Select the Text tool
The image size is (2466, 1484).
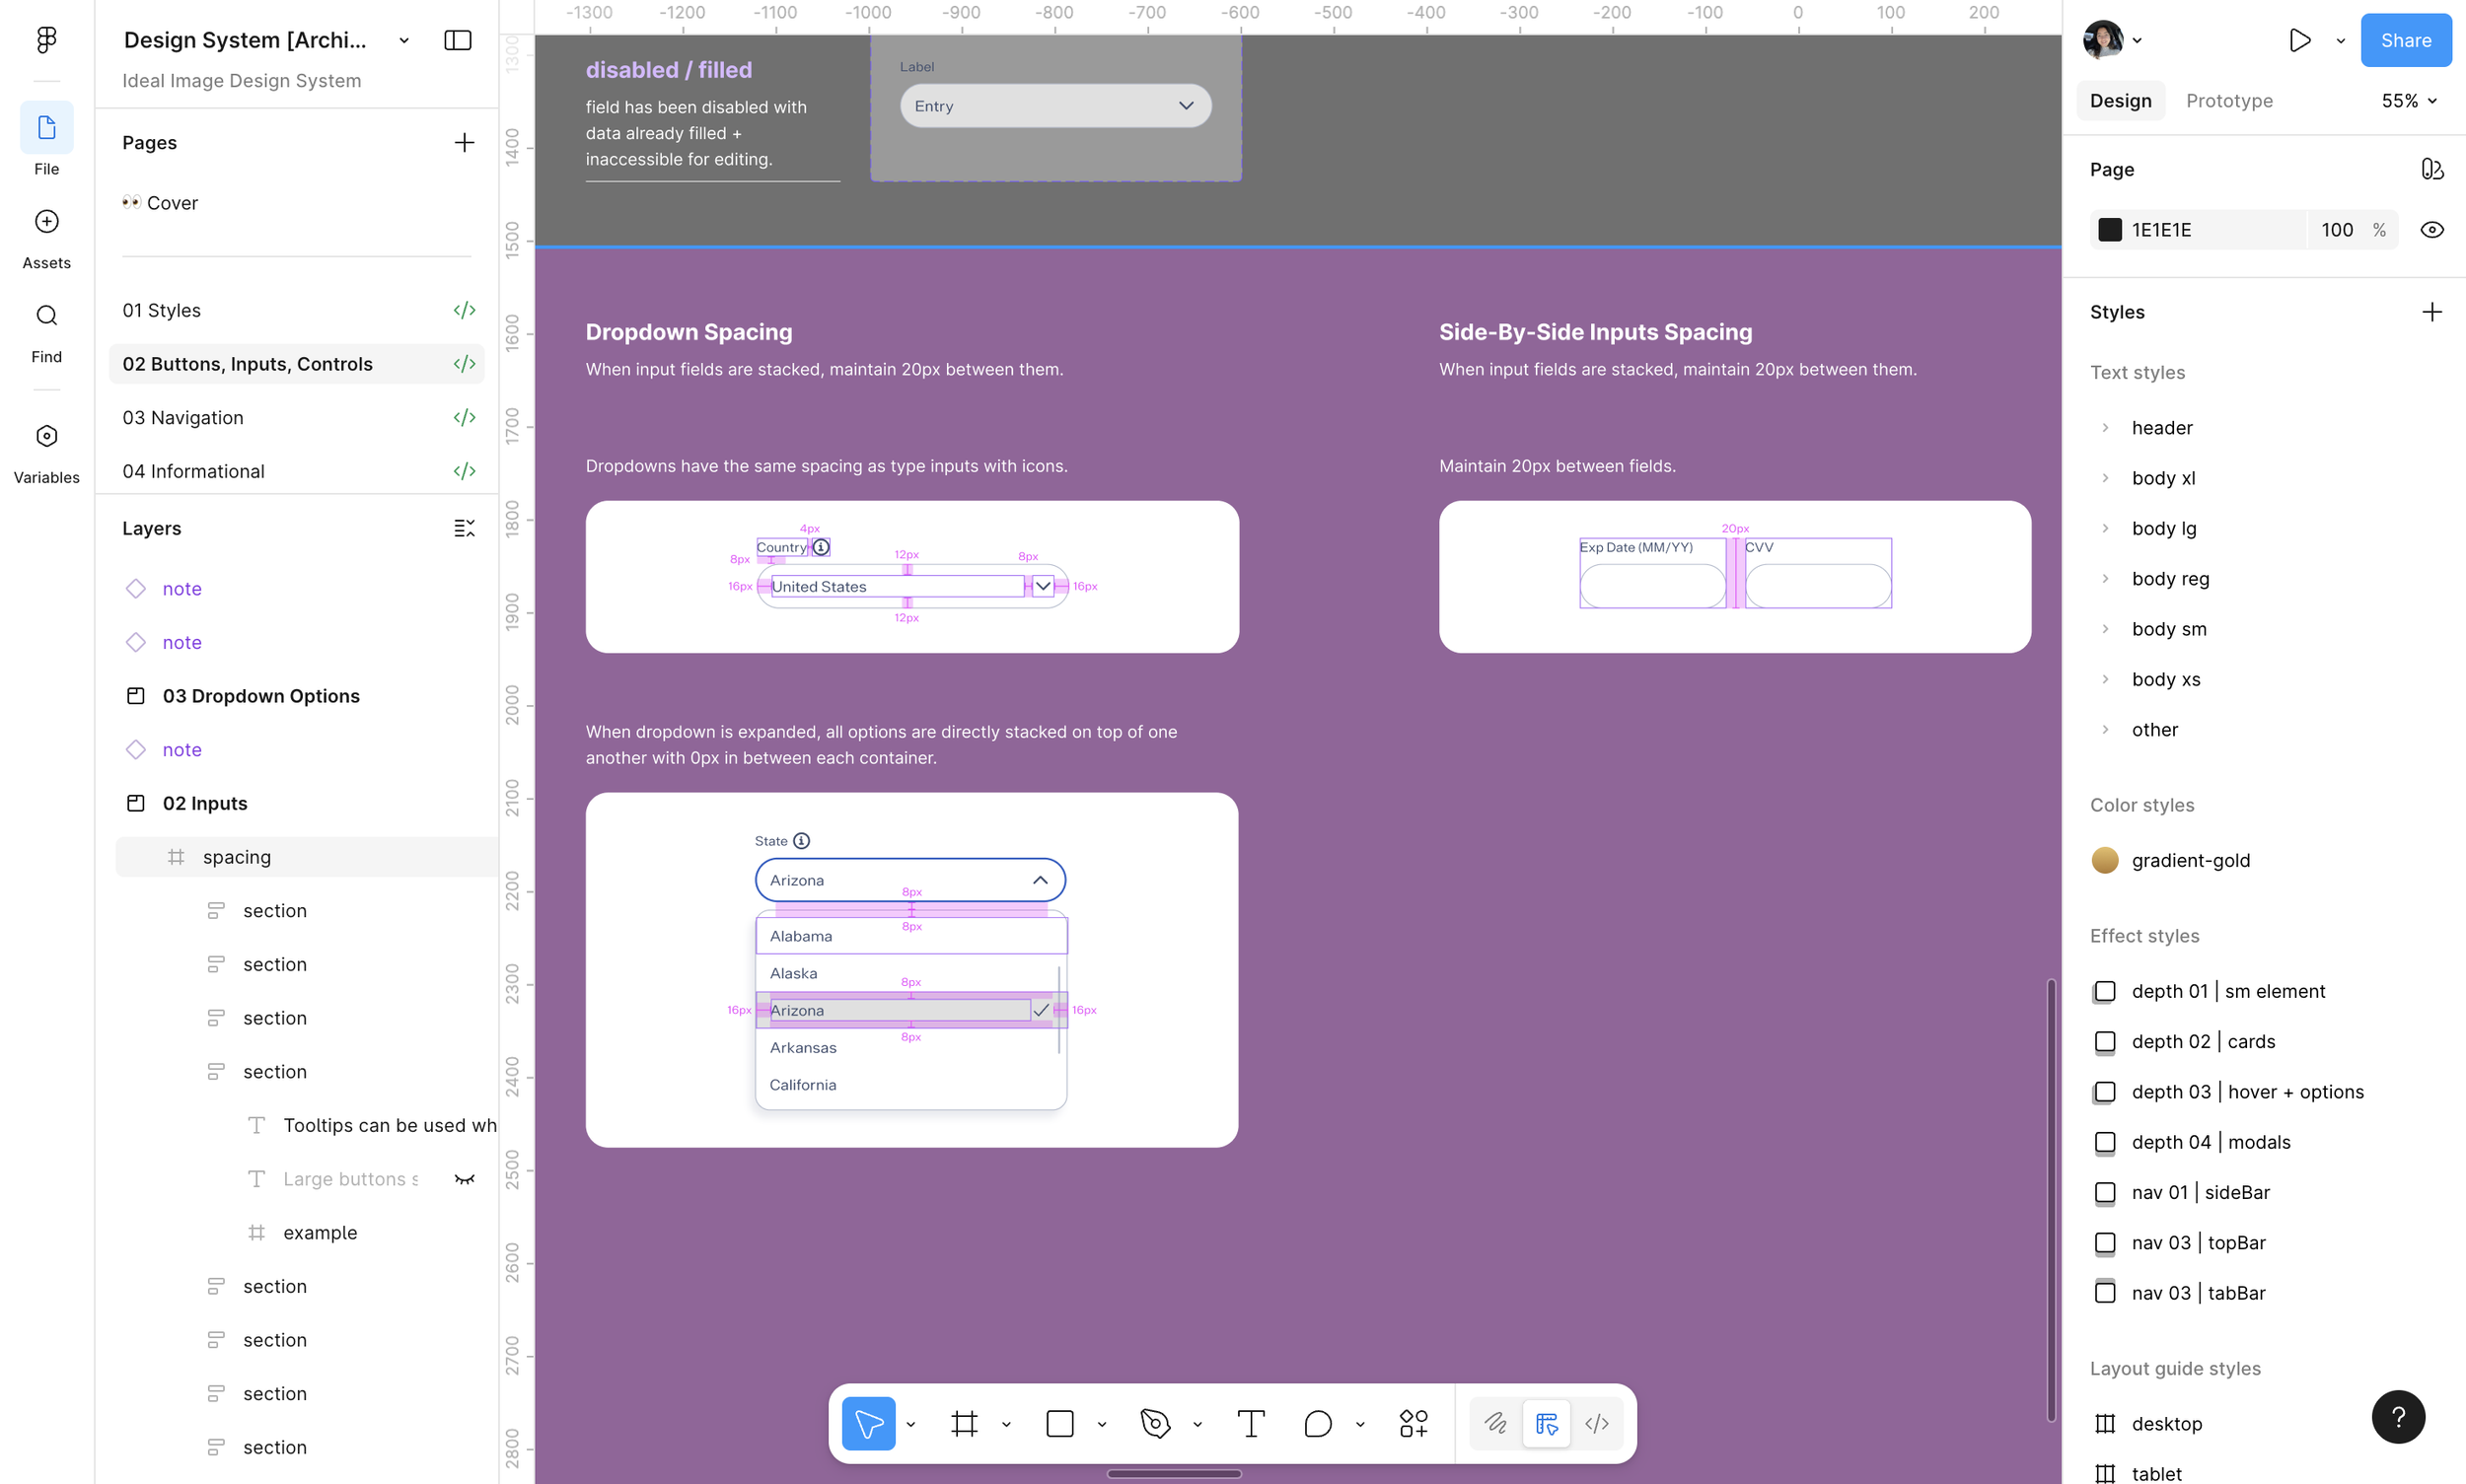click(x=1251, y=1423)
